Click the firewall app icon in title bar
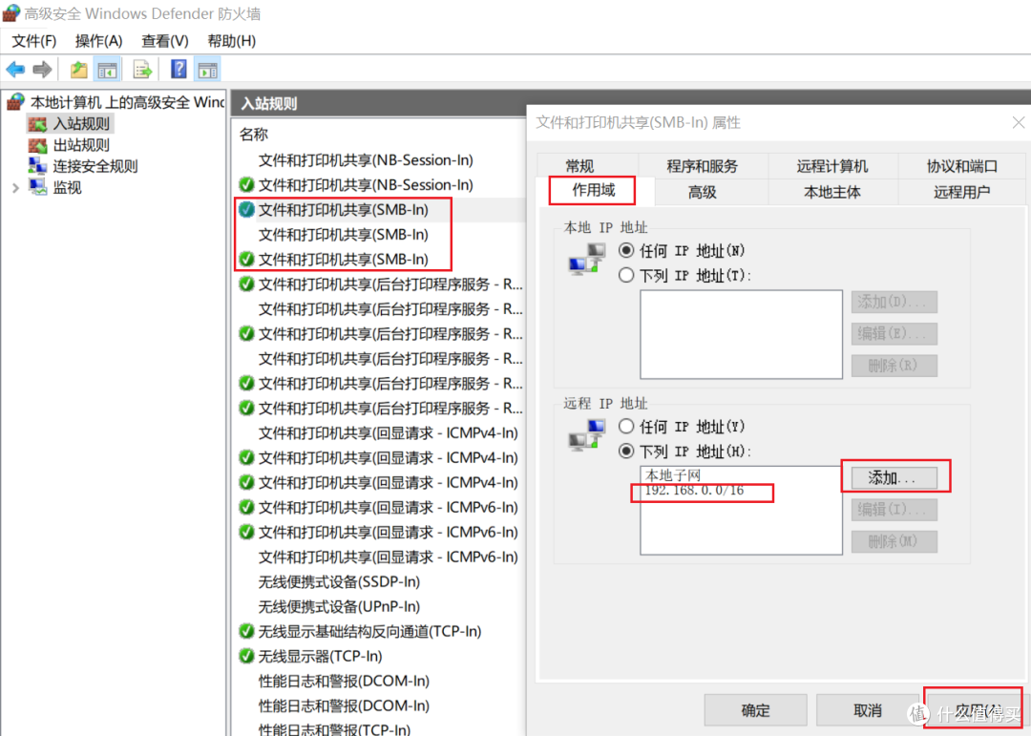The height and width of the screenshot is (736, 1031). pos(11,13)
